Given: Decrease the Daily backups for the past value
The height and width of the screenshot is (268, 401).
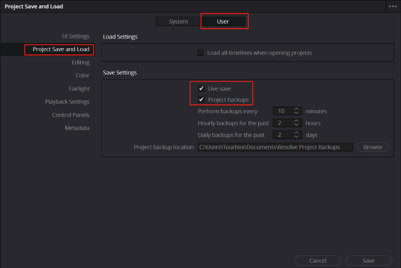Looking at the screenshot, I should (296, 136).
